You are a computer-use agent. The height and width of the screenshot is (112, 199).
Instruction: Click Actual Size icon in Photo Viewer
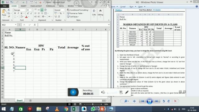pyautogui.click(x=134, y=101)
